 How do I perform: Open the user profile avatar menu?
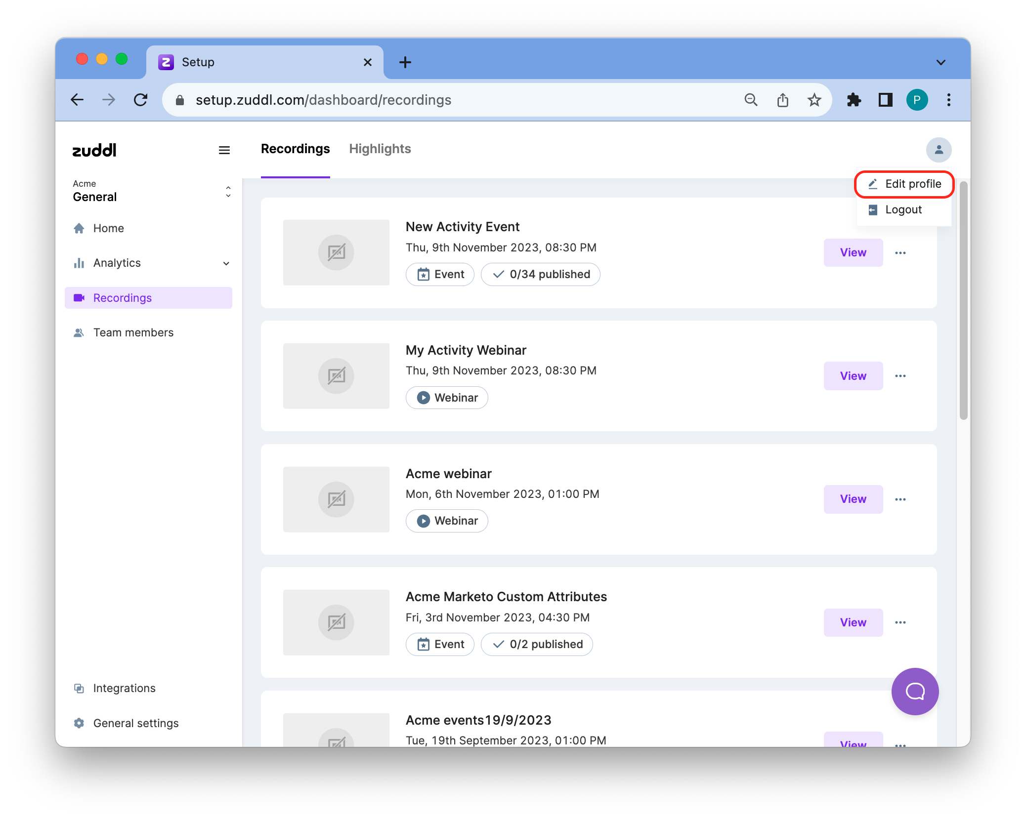(x=938, y=150)
